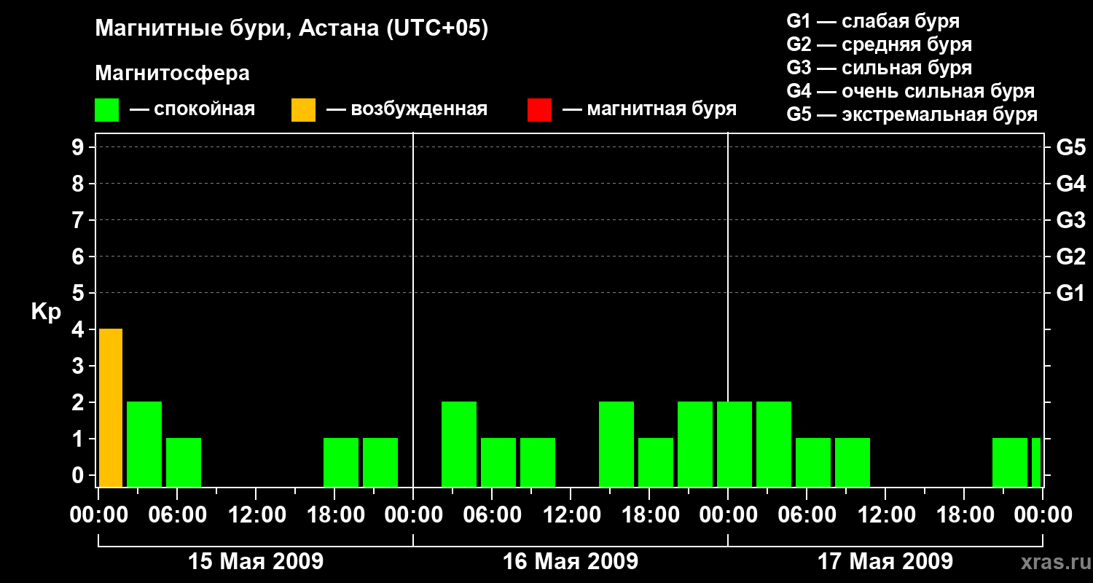This screenshot has height=583, width=1093.
Task: Click G1 — слабая буря legend line
Action: pyautogui.click(x=873, y=21)
